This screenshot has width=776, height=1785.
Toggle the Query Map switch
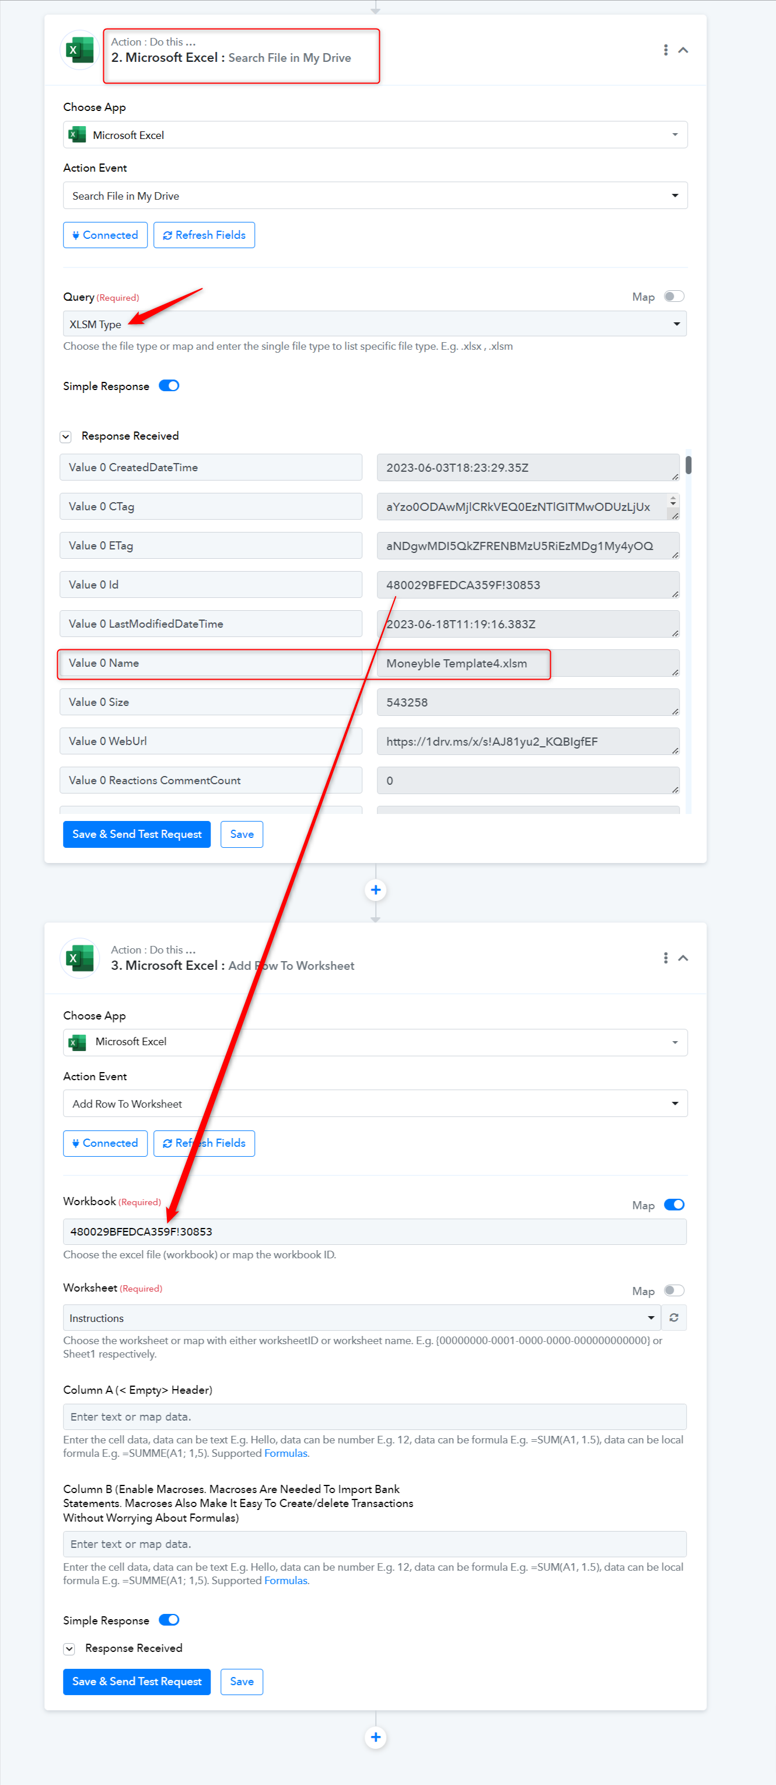673,297
